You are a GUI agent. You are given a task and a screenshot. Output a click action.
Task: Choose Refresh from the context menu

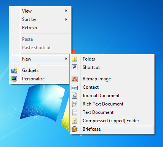point(40,28)
